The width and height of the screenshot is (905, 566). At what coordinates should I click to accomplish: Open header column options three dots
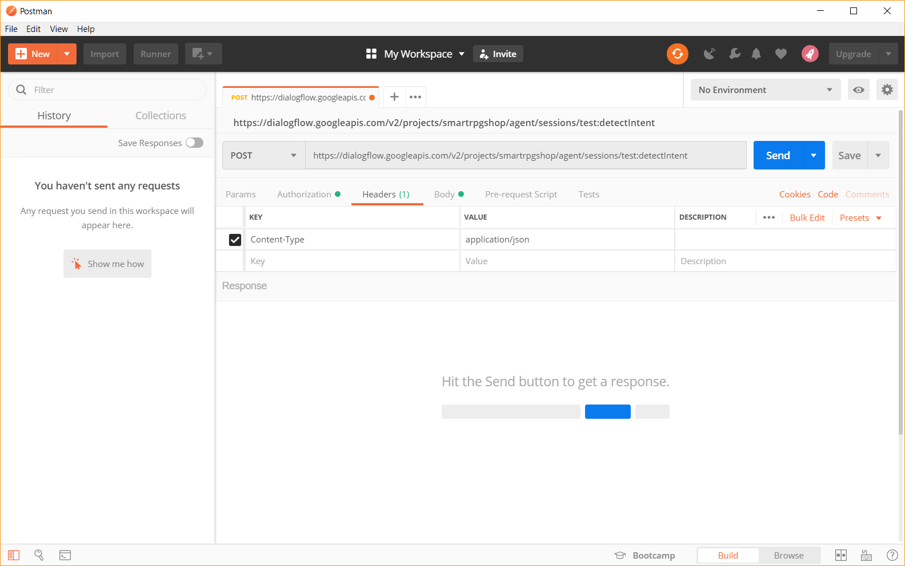(769, 217)
